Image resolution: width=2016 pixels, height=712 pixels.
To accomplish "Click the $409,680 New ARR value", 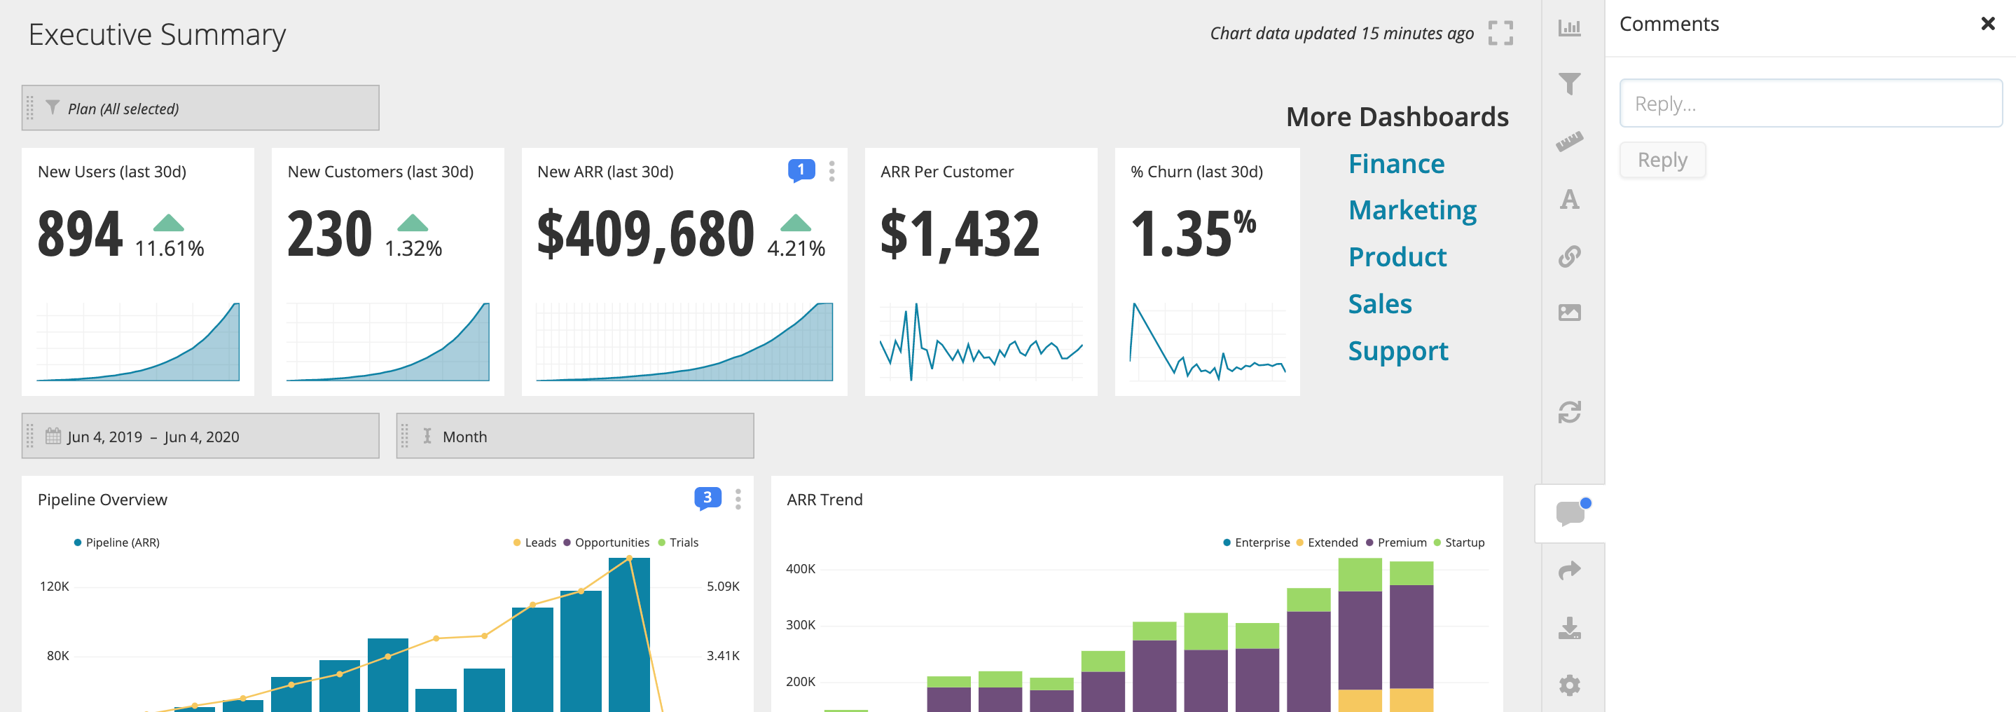I will click(x=645, y=233).
